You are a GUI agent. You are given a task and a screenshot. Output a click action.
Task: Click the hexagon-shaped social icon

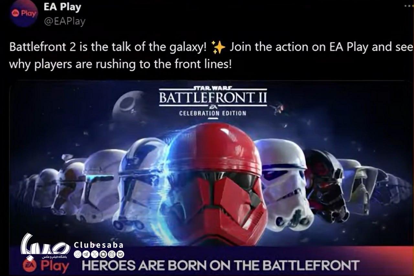tap(103, 254)
